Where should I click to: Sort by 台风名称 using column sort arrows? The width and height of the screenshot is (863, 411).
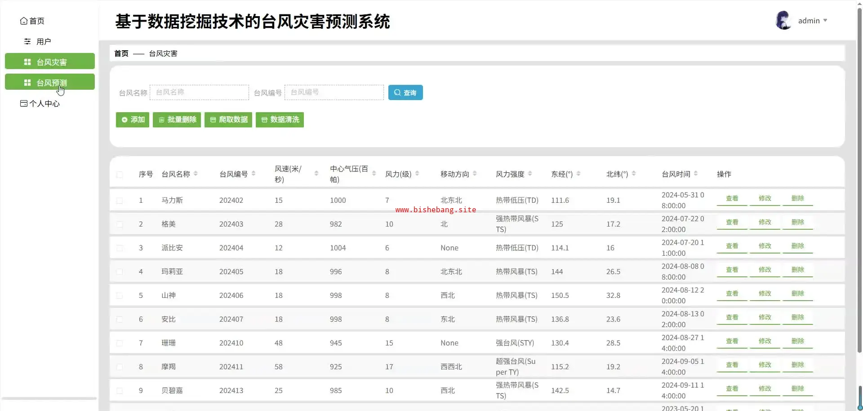click(196, 174)
